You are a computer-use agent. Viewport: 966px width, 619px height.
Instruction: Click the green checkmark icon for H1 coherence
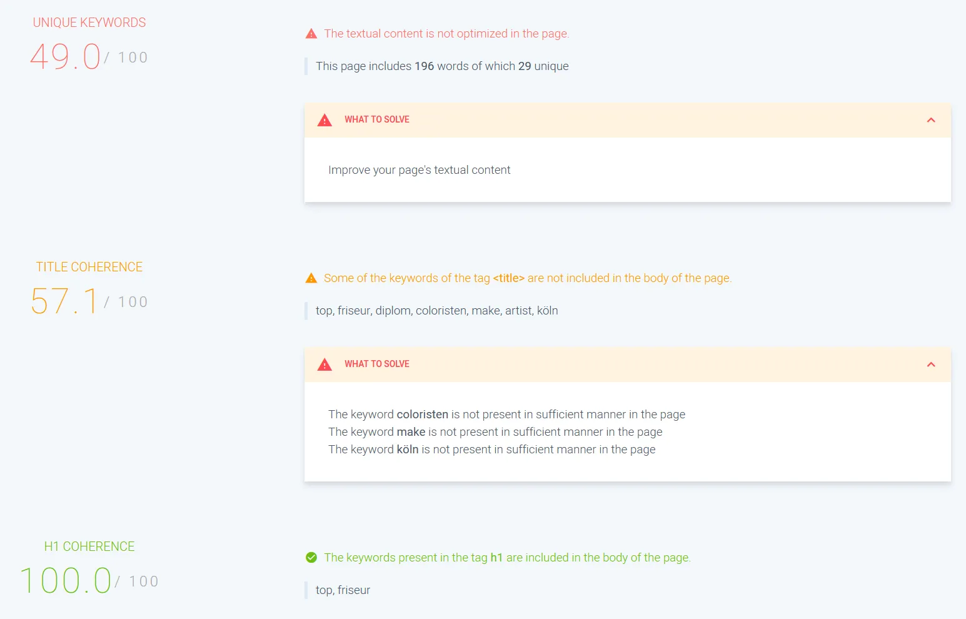tap(311, 558)
